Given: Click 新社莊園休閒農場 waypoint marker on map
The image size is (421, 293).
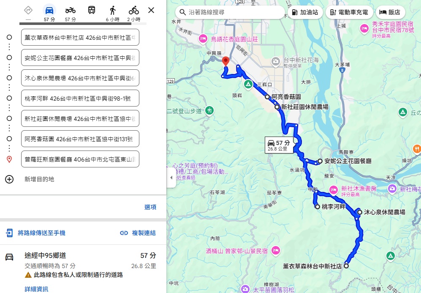Looking at the screenshot, I should [x=277, y=107].
